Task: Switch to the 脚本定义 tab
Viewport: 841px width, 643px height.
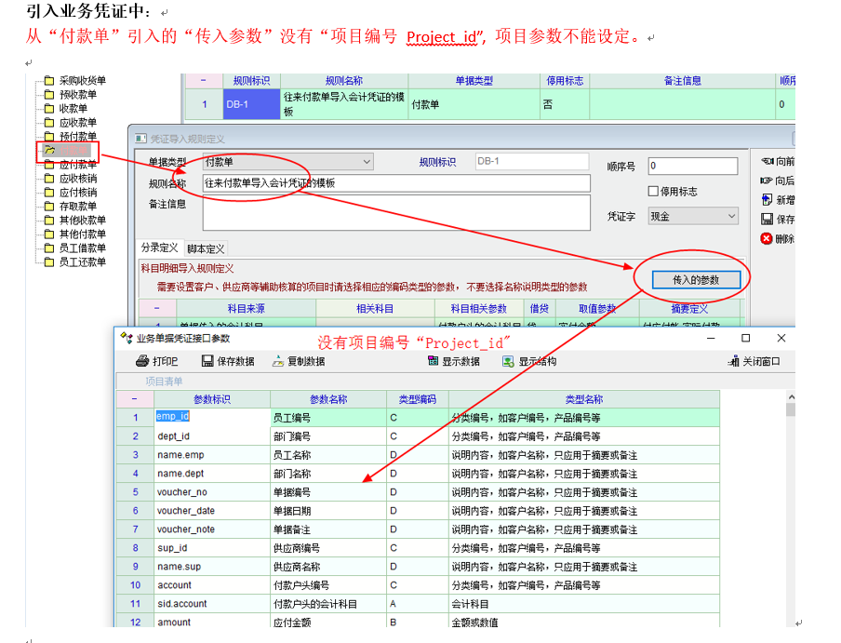Action: pos(206,249)
